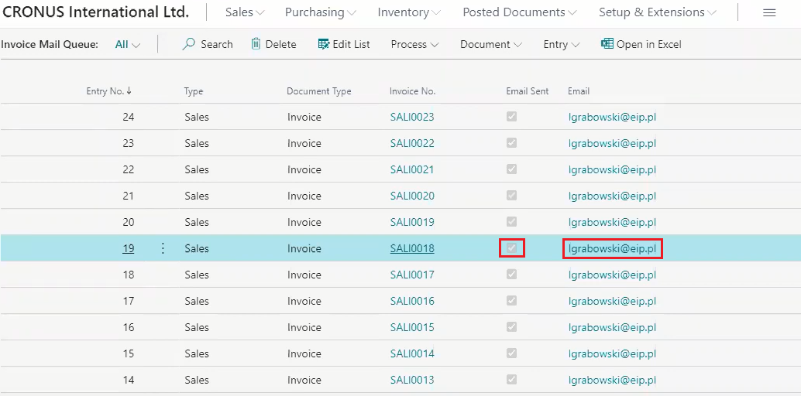Open the All view filter dropdown
Viewport: 801px width, 396px height.
coord(127,44)
